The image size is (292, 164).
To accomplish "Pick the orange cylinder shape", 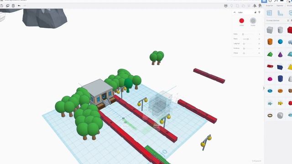I will 270,41.
